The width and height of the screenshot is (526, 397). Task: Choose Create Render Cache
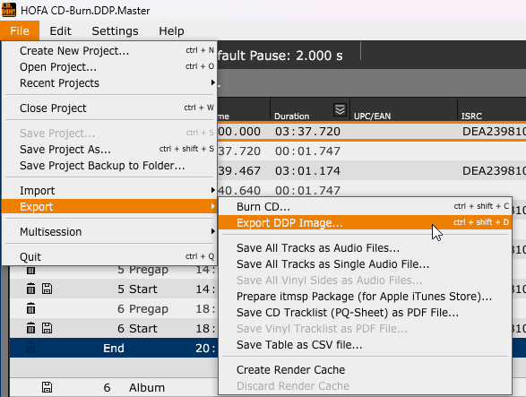coord(365,369)
